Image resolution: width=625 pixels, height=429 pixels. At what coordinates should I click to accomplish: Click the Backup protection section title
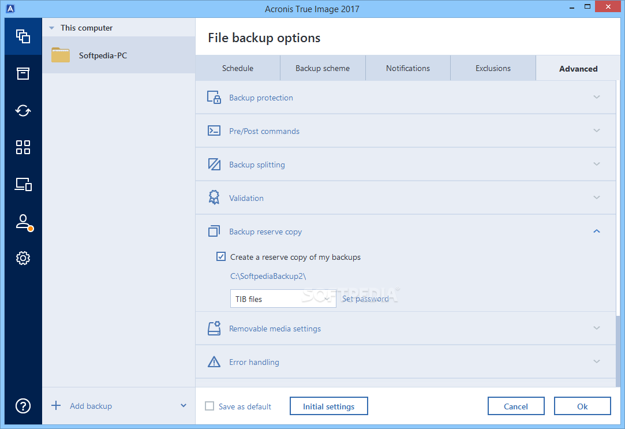pos(261,98)
